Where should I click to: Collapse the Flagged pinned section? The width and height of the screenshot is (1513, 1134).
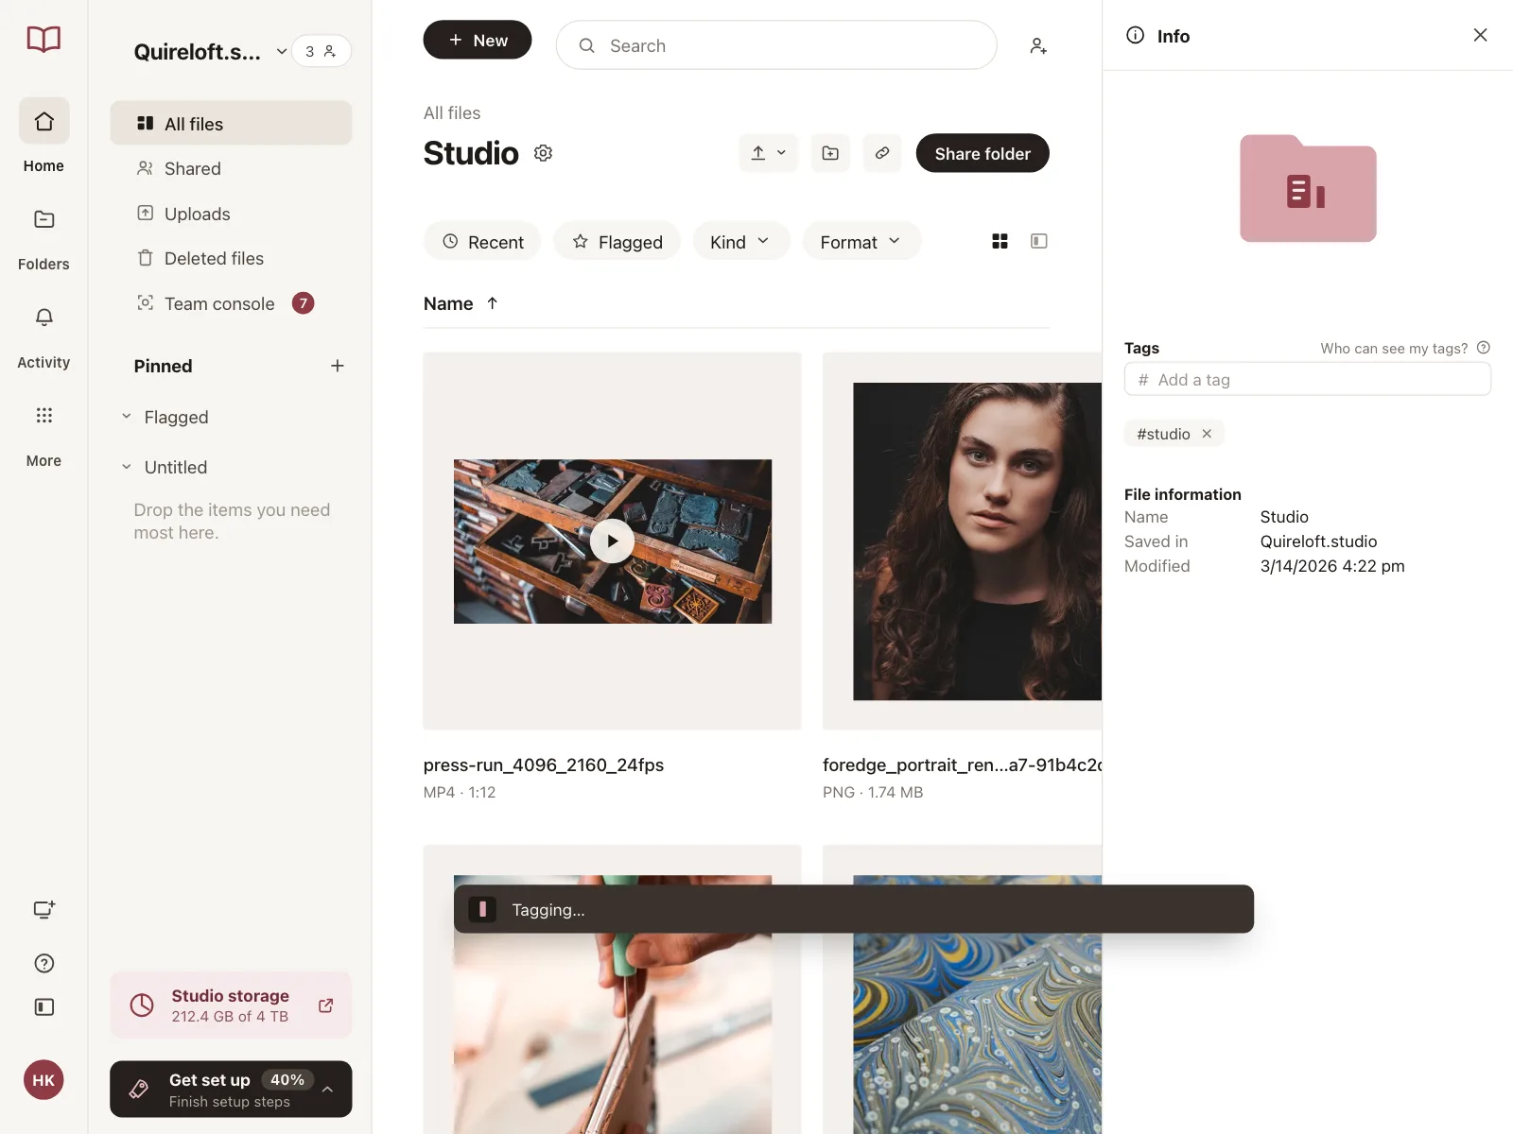(x=127, y=417)
